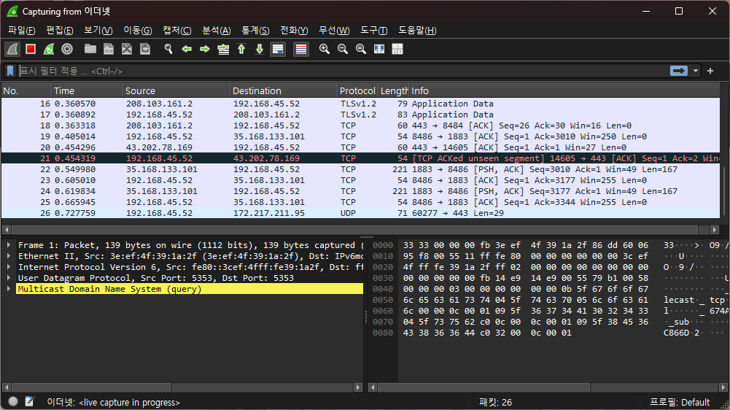Open capture file properties status icon

[x=29, y=402]
